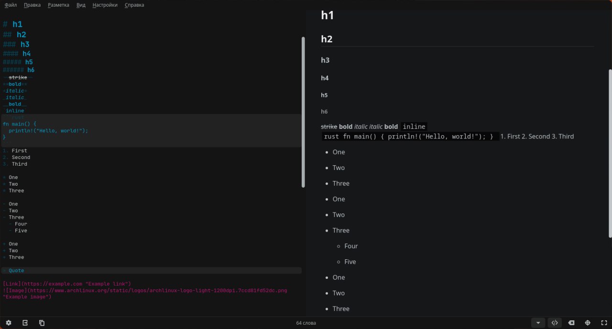The image size is (612, 329).
Task: Click the 'h5' heading in the preview pane
Action: (324, 95)
